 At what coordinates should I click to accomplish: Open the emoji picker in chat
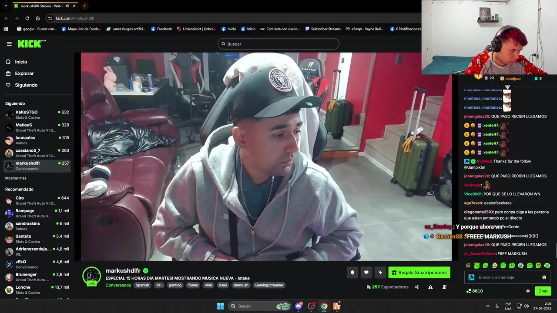click(x=544, y=277)
